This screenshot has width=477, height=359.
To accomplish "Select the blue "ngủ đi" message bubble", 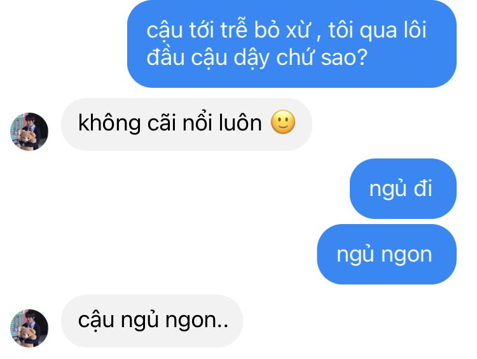I will click(403, 188).
